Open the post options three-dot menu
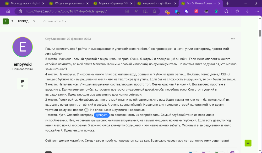 pos(233,39)
